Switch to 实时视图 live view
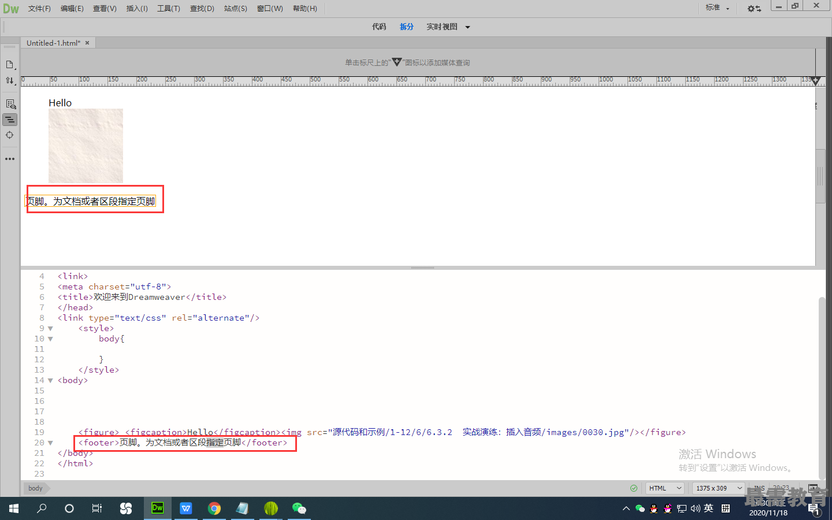The height and width of the screenshot is (520, 832). pyautogui.click(x=442, y=27)
